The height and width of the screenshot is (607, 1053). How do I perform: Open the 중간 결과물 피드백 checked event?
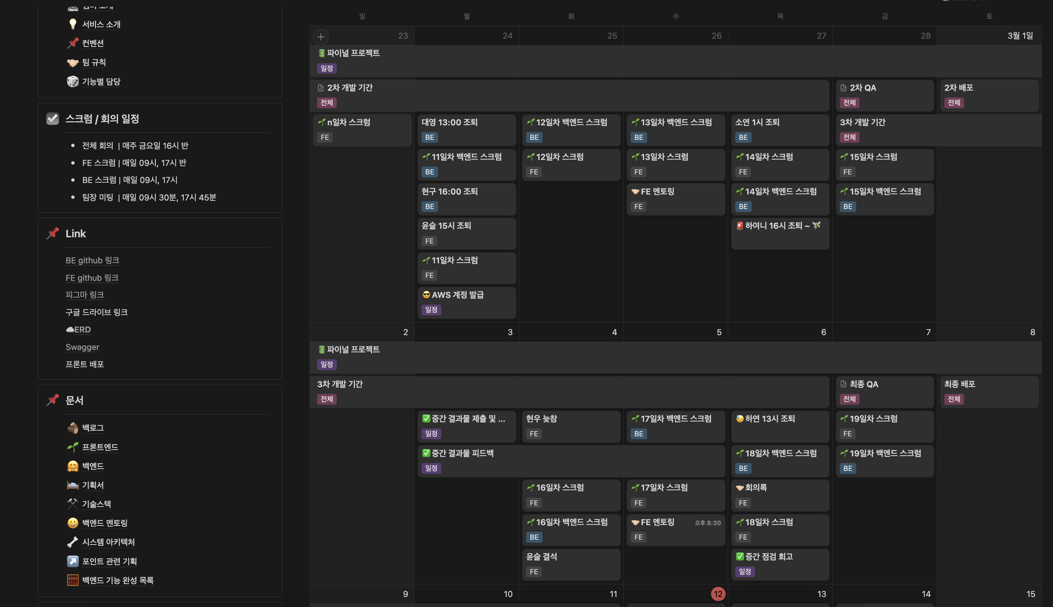pyautogui.click(x=462, y=453)
